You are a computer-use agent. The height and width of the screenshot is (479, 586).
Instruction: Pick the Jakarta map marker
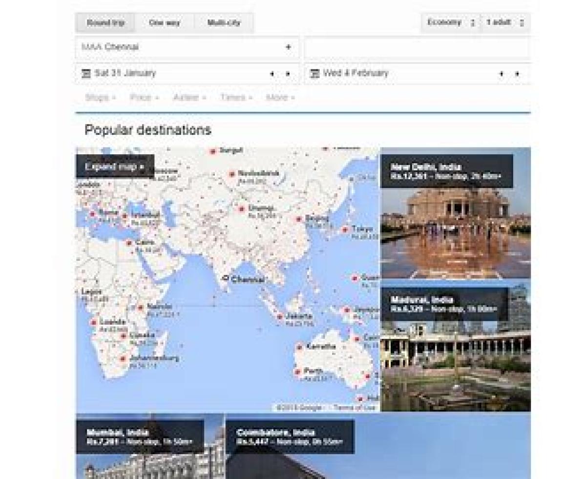pos(280,316)
